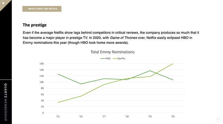
Task: Click the Netflix legend entry
Action: tap(119, 59)
